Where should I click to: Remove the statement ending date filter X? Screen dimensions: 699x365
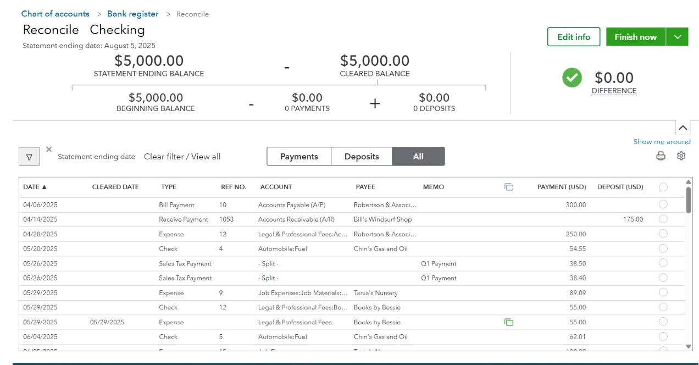(x=49, y=149)
